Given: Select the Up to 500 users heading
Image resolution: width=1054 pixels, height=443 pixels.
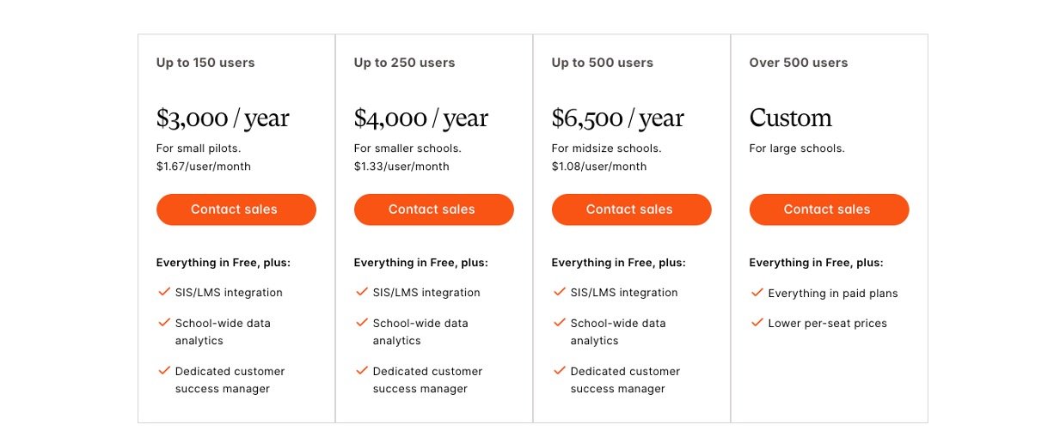Looking at the screenshot, I should point(602,63).
